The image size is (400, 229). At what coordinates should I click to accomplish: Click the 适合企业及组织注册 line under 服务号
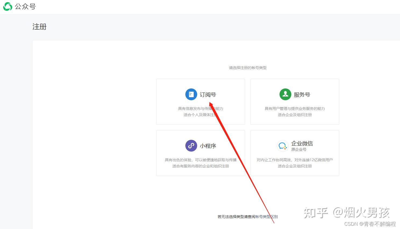coord(295,115)
